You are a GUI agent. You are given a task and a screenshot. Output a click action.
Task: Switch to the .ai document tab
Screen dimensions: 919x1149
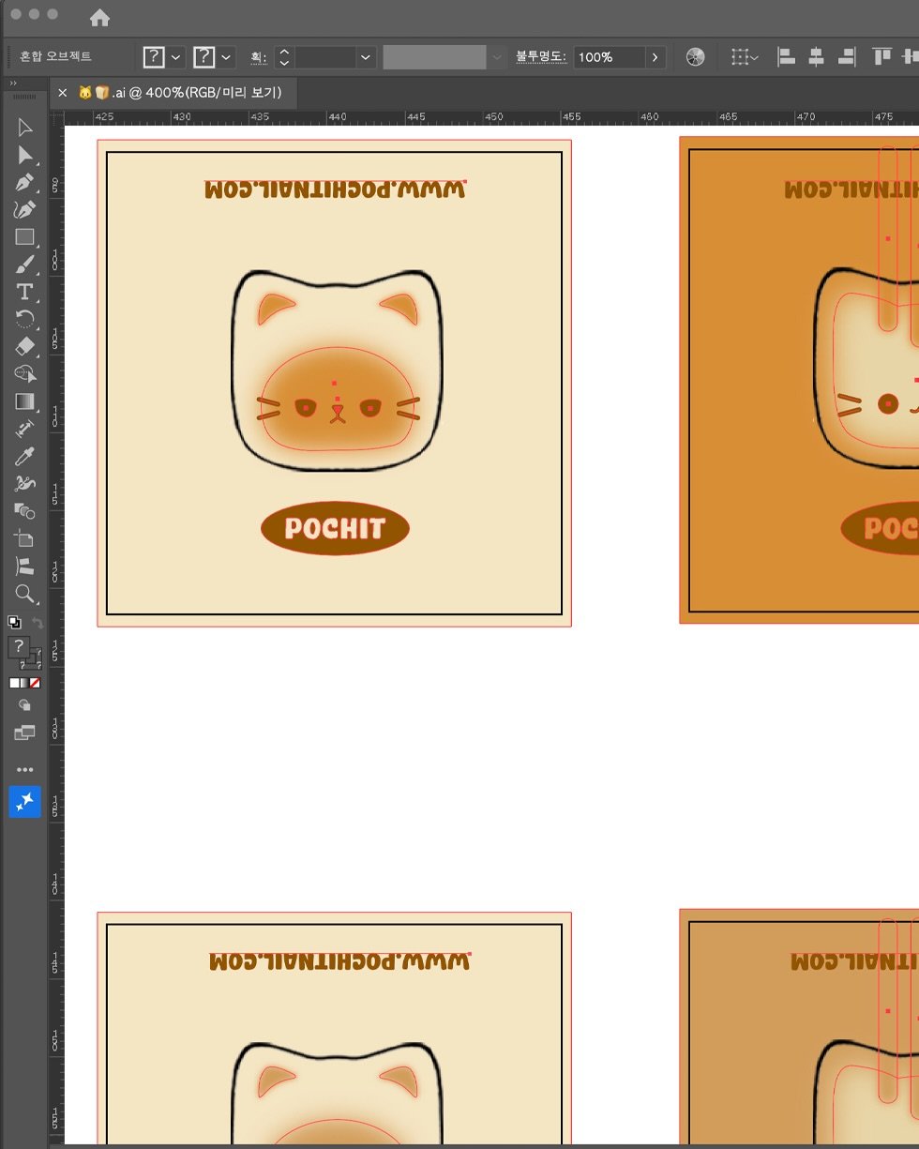tap(180, 93)
